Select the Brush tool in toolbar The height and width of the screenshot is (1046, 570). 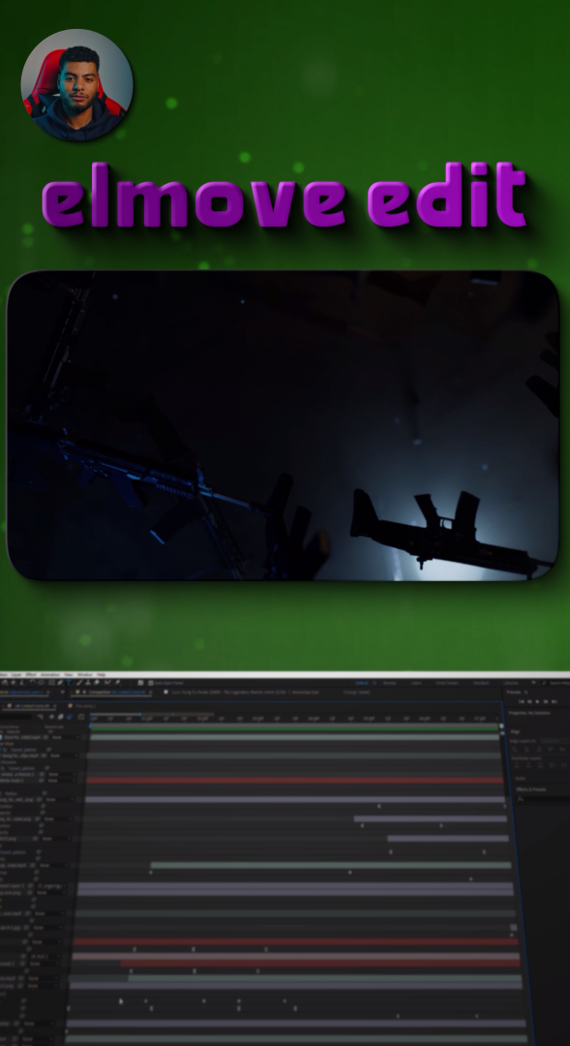(79, 683)
